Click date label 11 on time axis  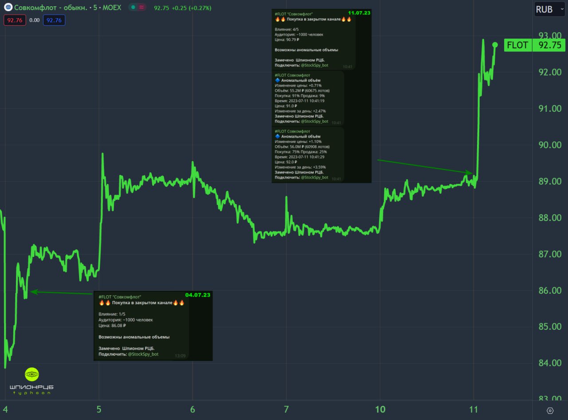pyautogui.click(x=474, y=409)
